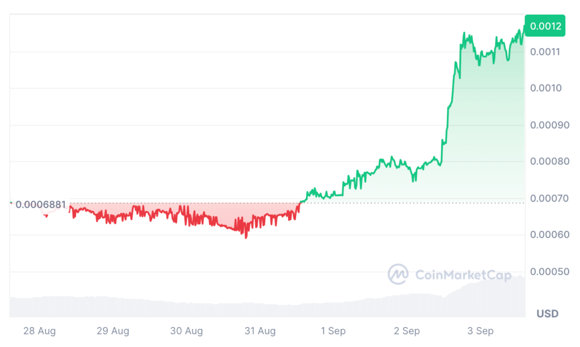Image resolution: width=580 pixels, height=347 pixels.
Task: Click the 0.0010 price axis label
Action: point(544,88)
